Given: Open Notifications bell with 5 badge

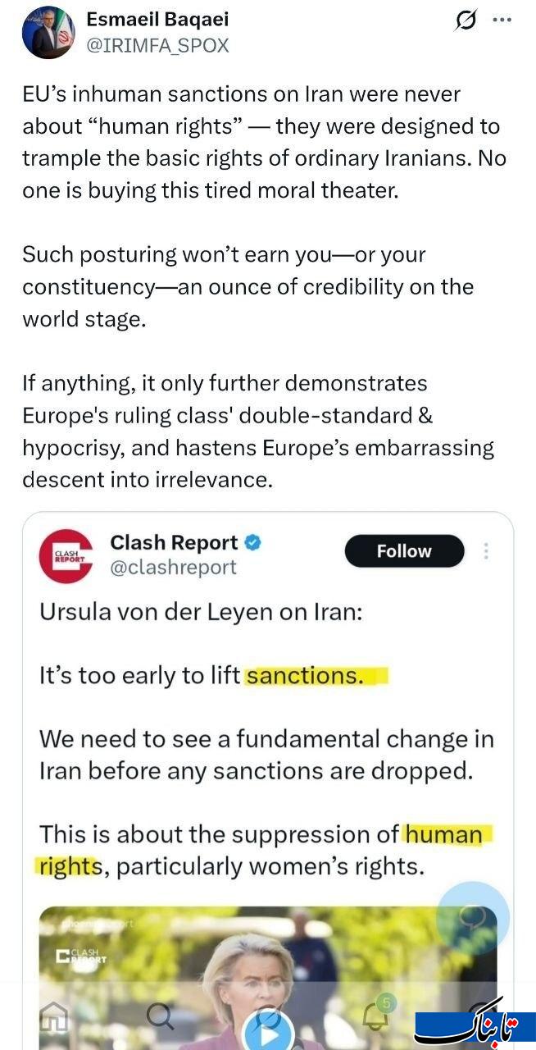Looking at the screenshot, I should click(x=376, y=1016).
